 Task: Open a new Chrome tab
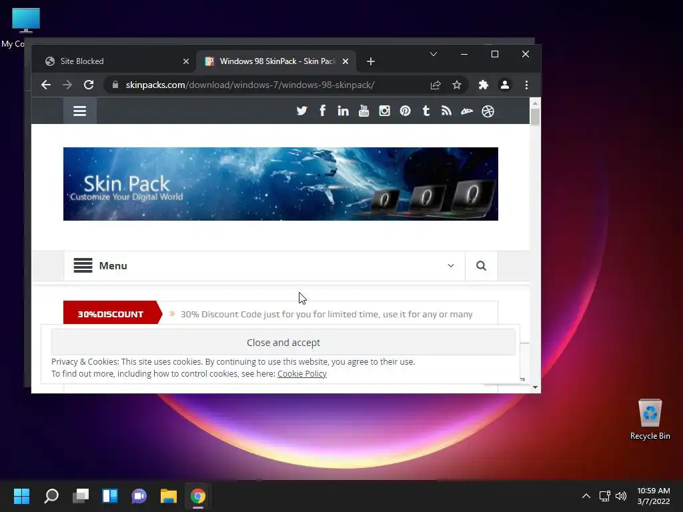pos(371,61)
